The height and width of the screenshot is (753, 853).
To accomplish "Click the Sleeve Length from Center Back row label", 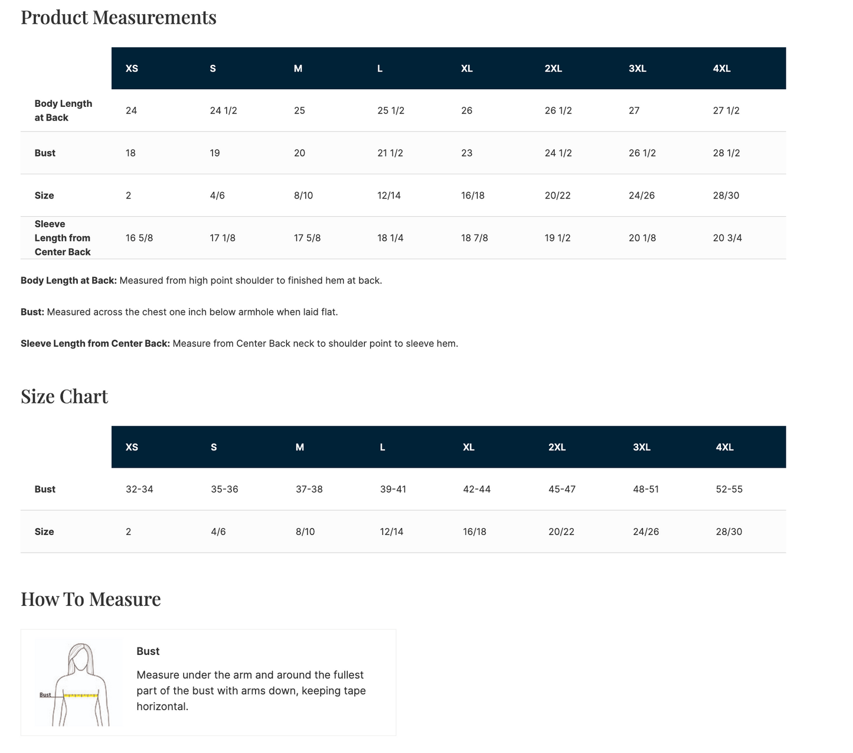I will coord(63,238).
